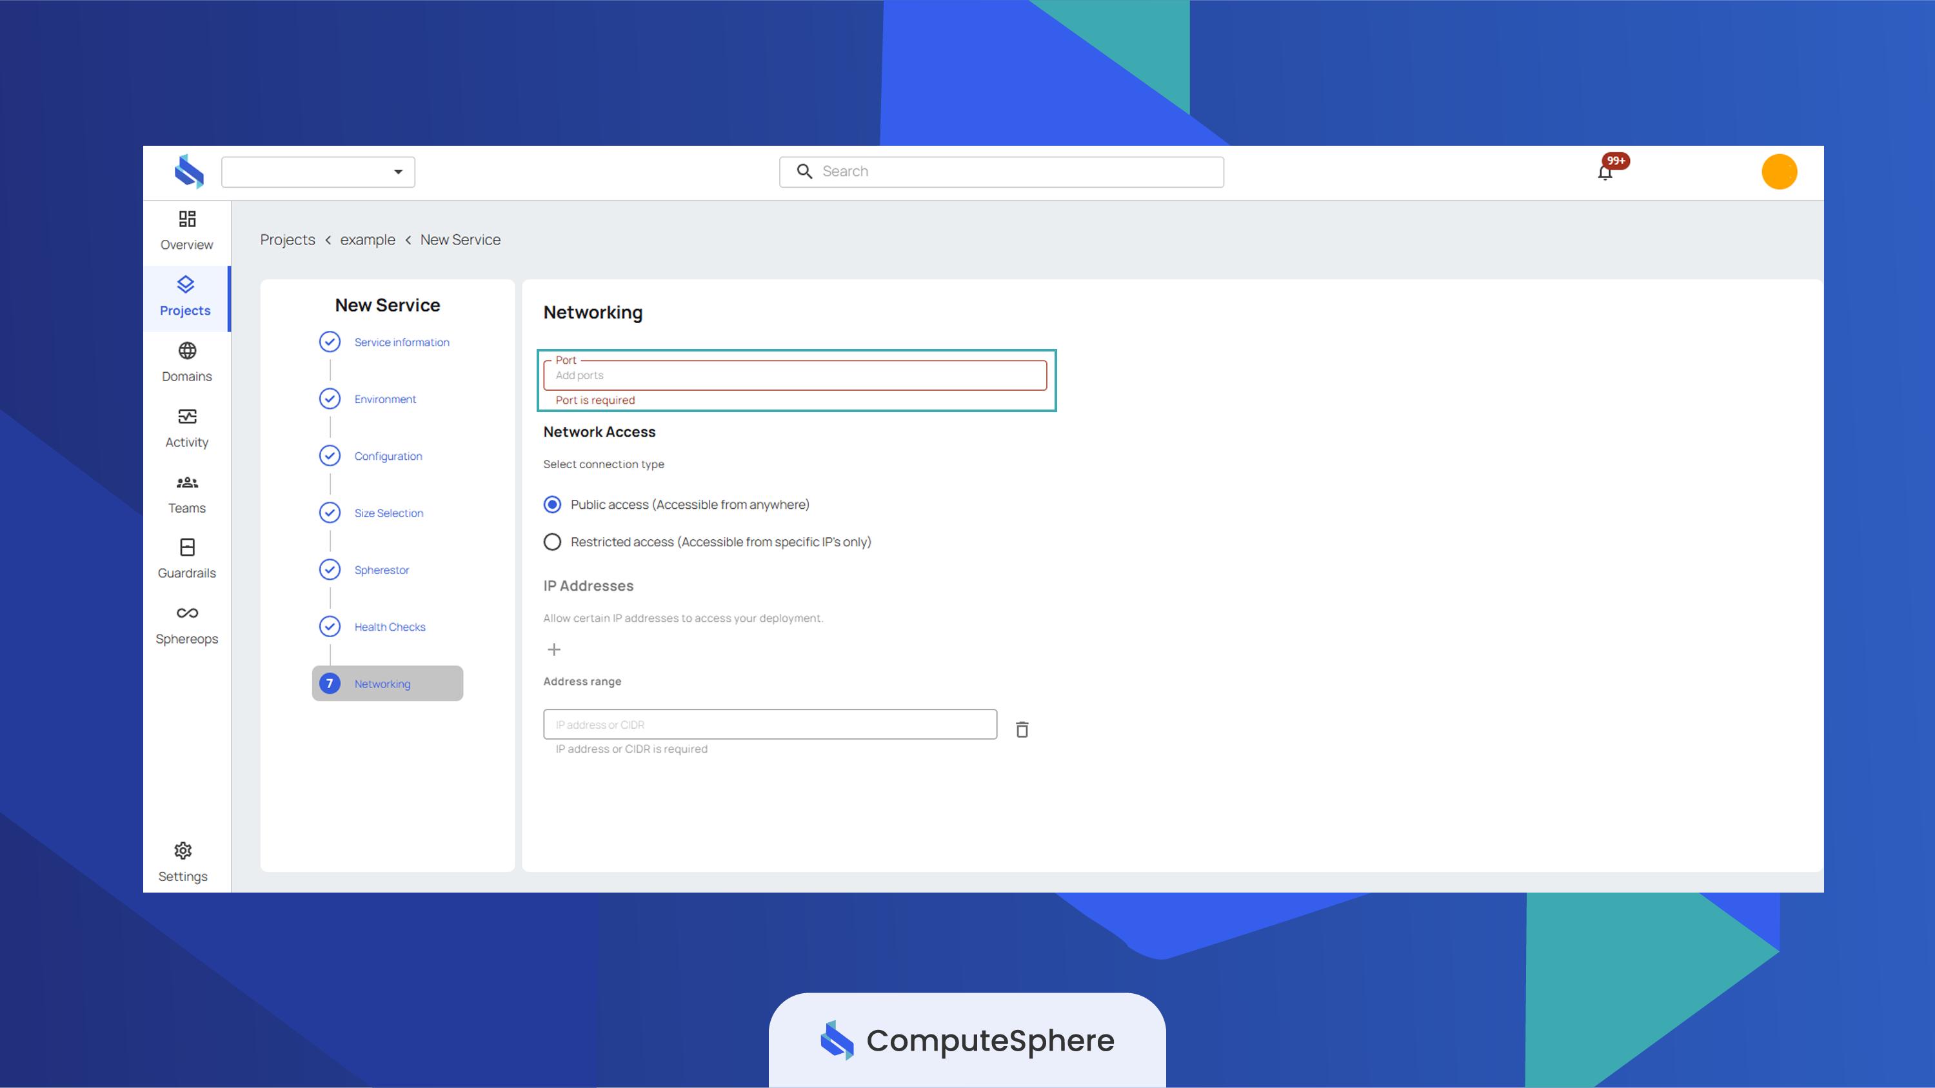Image resolution: width=1935 pixels, height=1088 pixels.
Task: Open the Overview dashboard icon
Action: pos(187,219)
